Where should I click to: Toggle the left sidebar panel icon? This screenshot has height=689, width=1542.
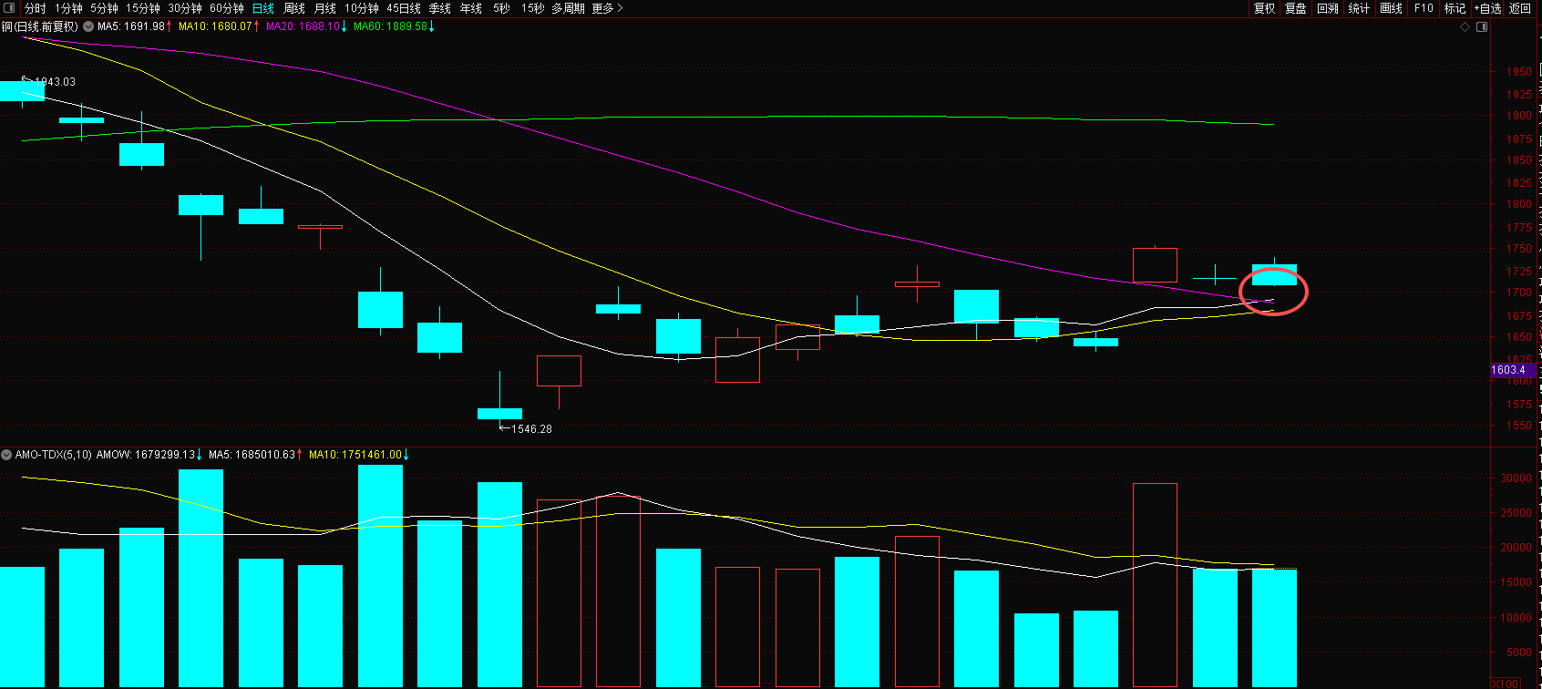click(x=9, y=8)
